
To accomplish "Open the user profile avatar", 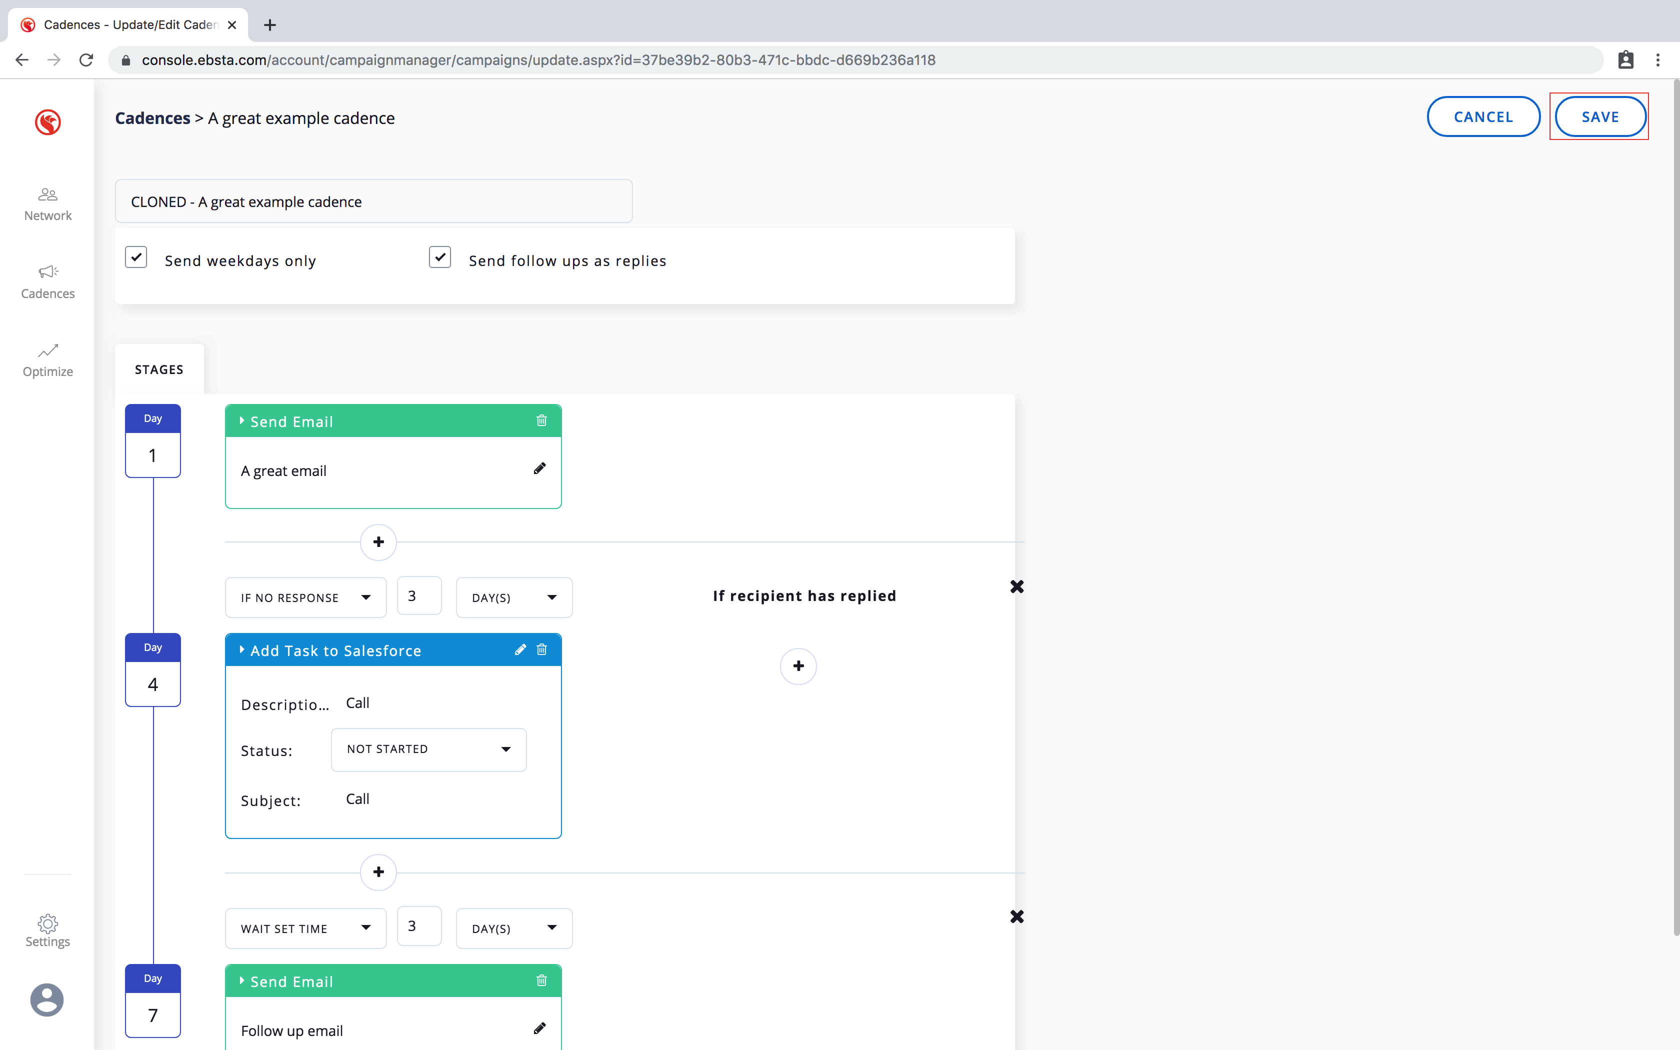I will click(47, 1000).
